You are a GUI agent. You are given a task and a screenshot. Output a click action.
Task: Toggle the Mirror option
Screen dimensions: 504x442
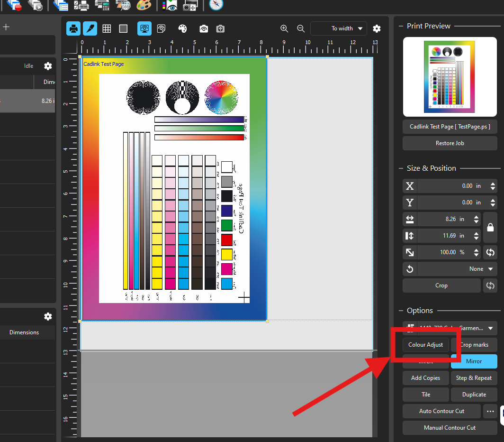click(x=474, y=361)
